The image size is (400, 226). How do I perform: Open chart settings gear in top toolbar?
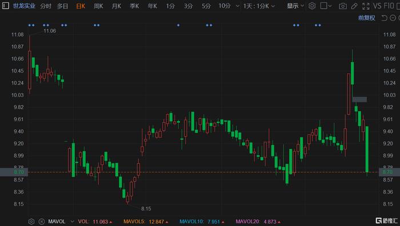click(312, 6)
